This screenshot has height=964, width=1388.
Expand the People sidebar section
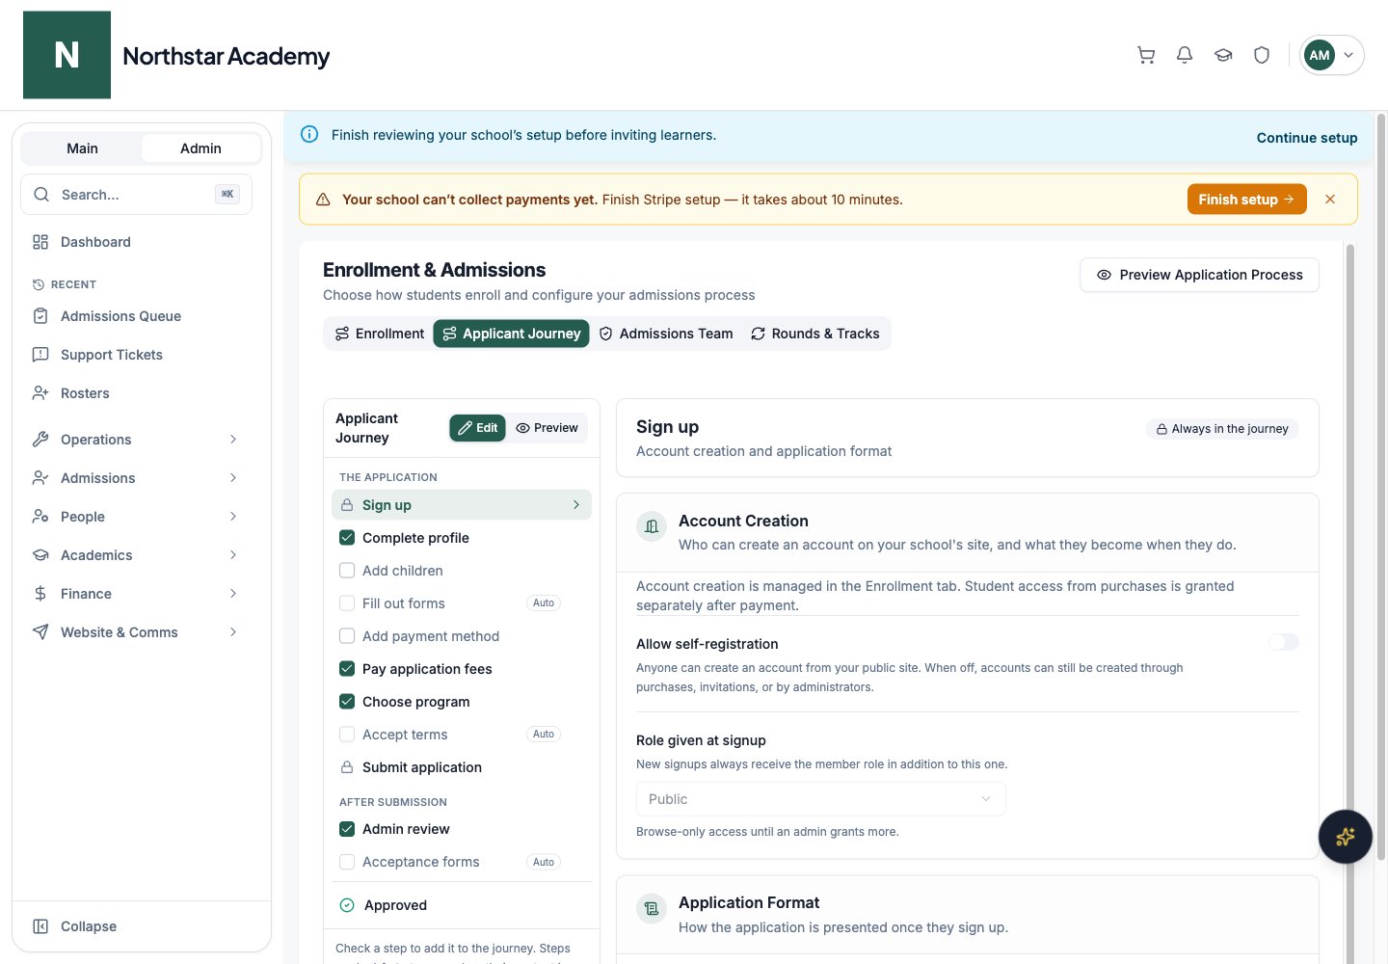[136, 517]
